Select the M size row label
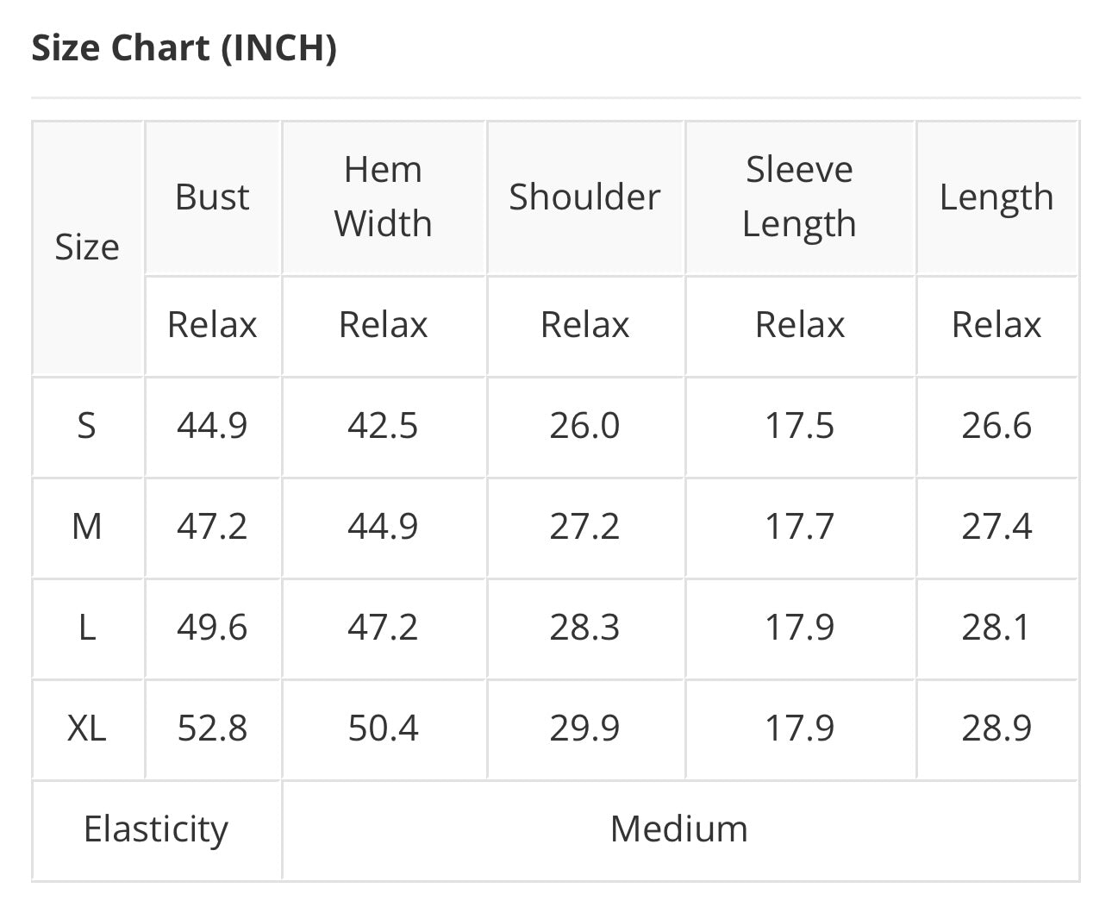This screenshot has width=1112, height=913. [87, 527]
